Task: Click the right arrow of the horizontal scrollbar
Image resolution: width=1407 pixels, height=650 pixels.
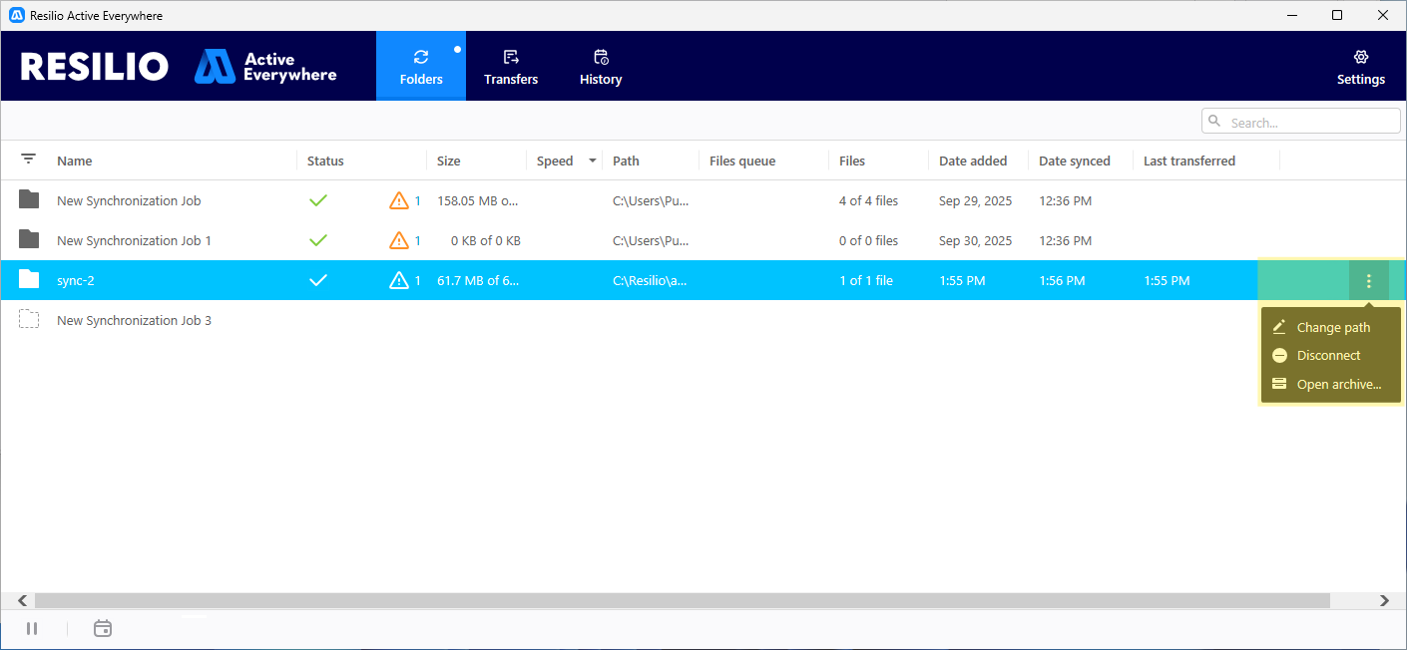Action: 1384,599
